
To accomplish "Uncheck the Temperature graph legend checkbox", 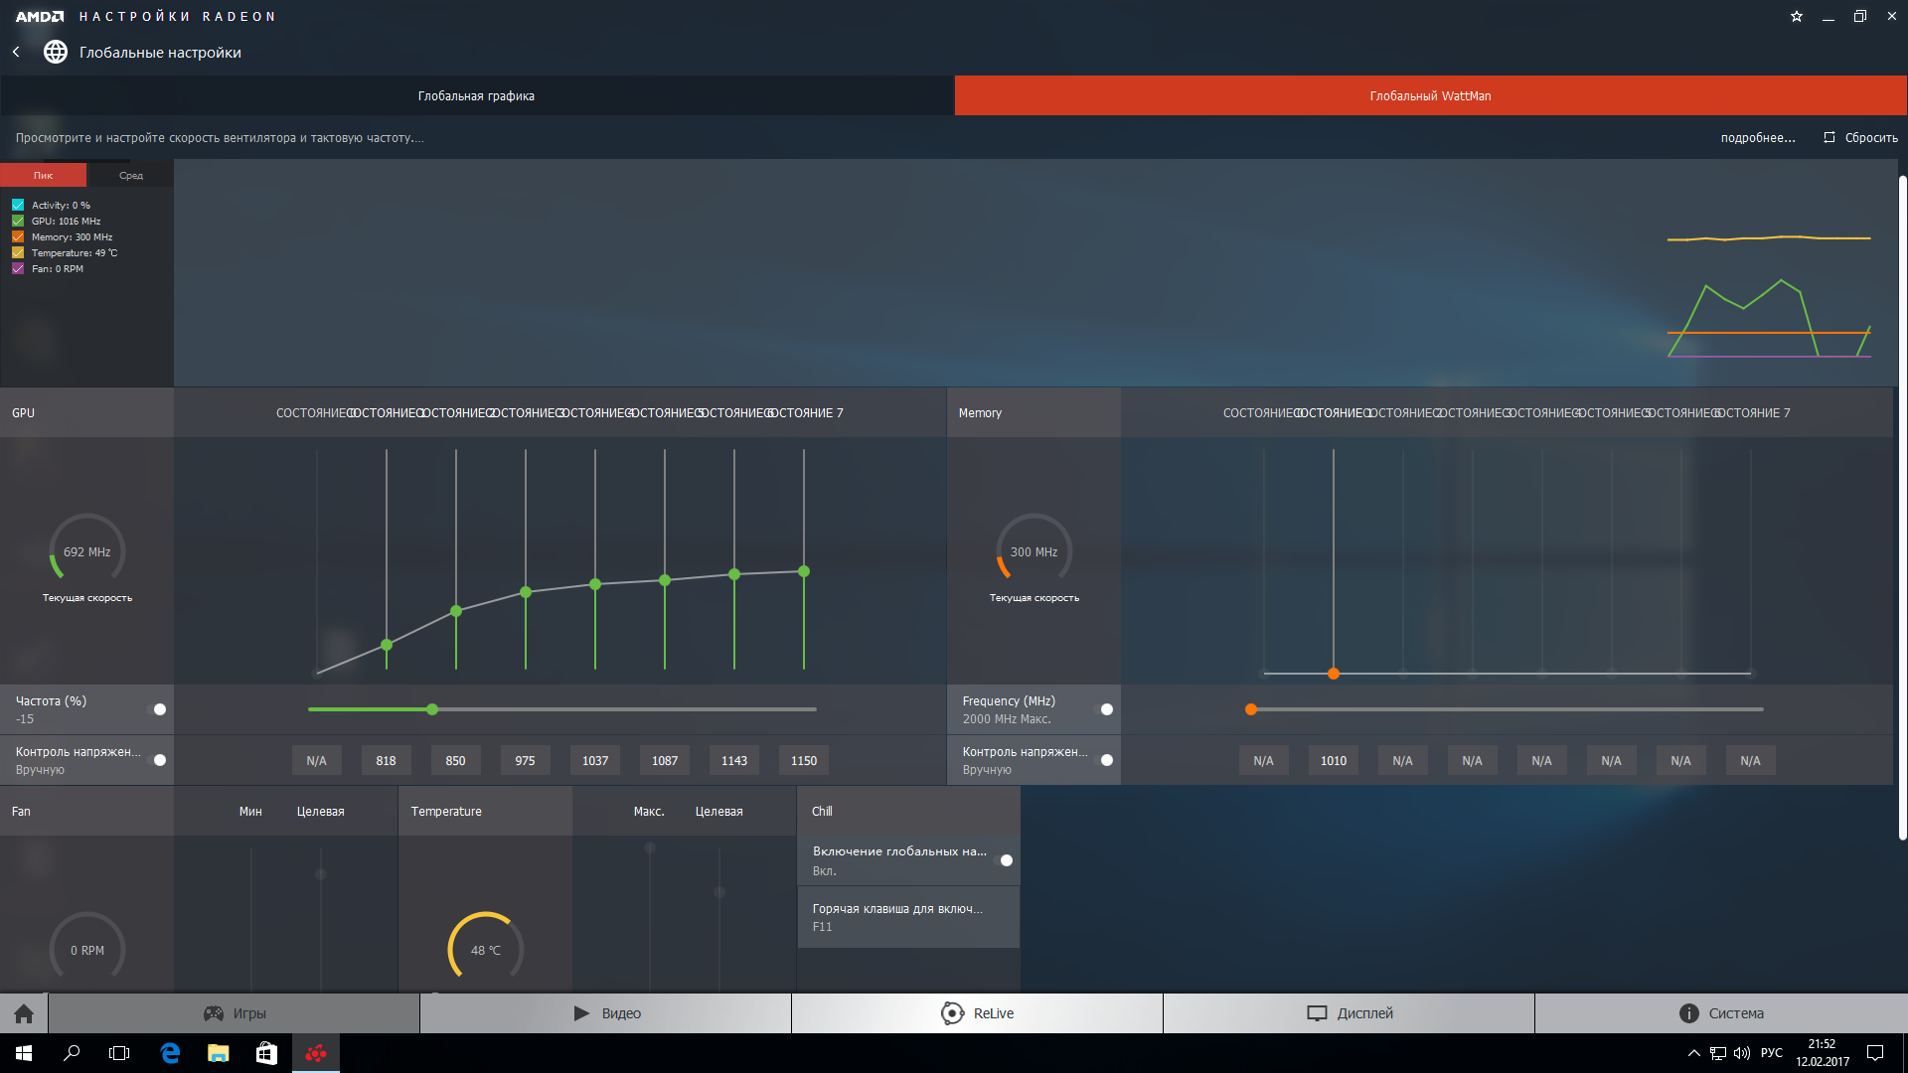I will 18,253.
